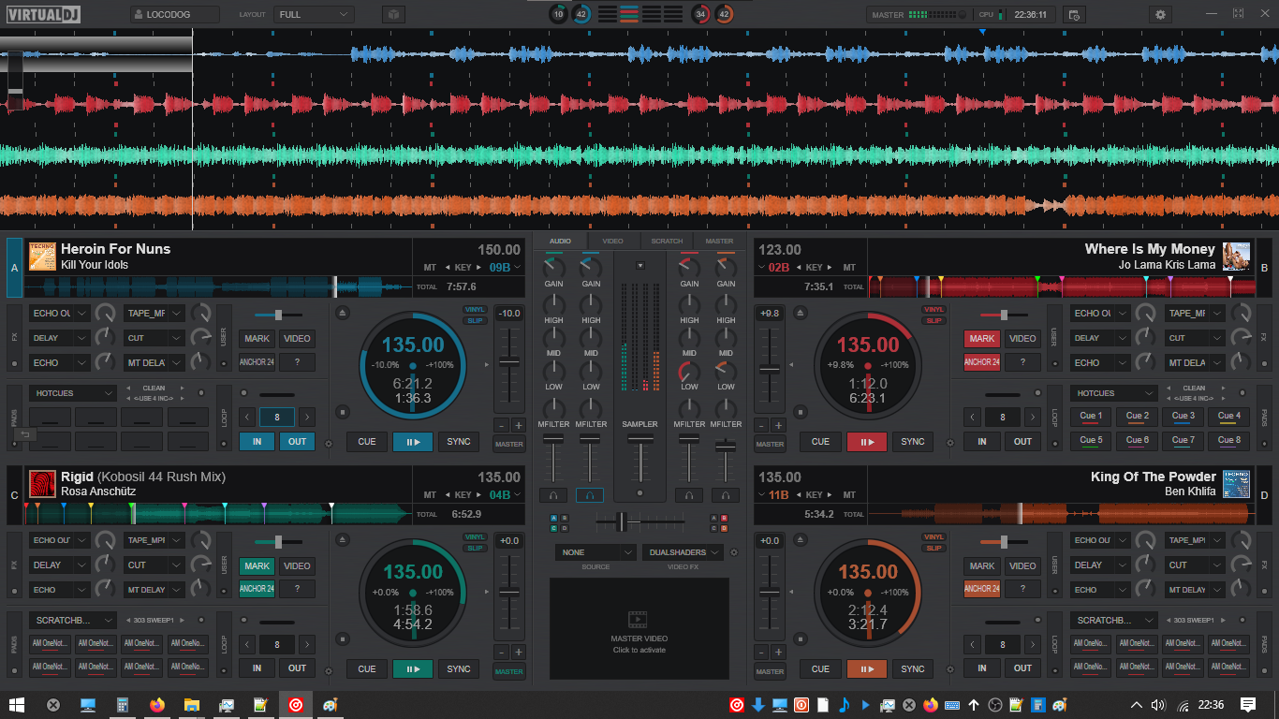Toggle SLIP mode on deck C
This screenshot has width=1279, height=719.
tap(476, 548)
